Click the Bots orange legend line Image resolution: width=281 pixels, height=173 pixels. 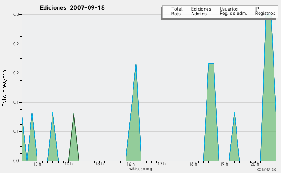click(x=166, y=14)
